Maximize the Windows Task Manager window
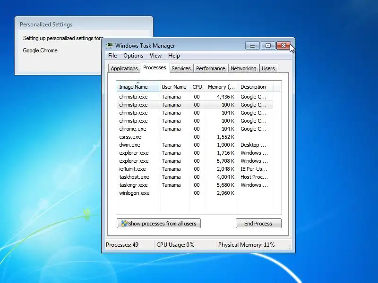The height and width of the screenshot is (283, 378). point(268,45)
